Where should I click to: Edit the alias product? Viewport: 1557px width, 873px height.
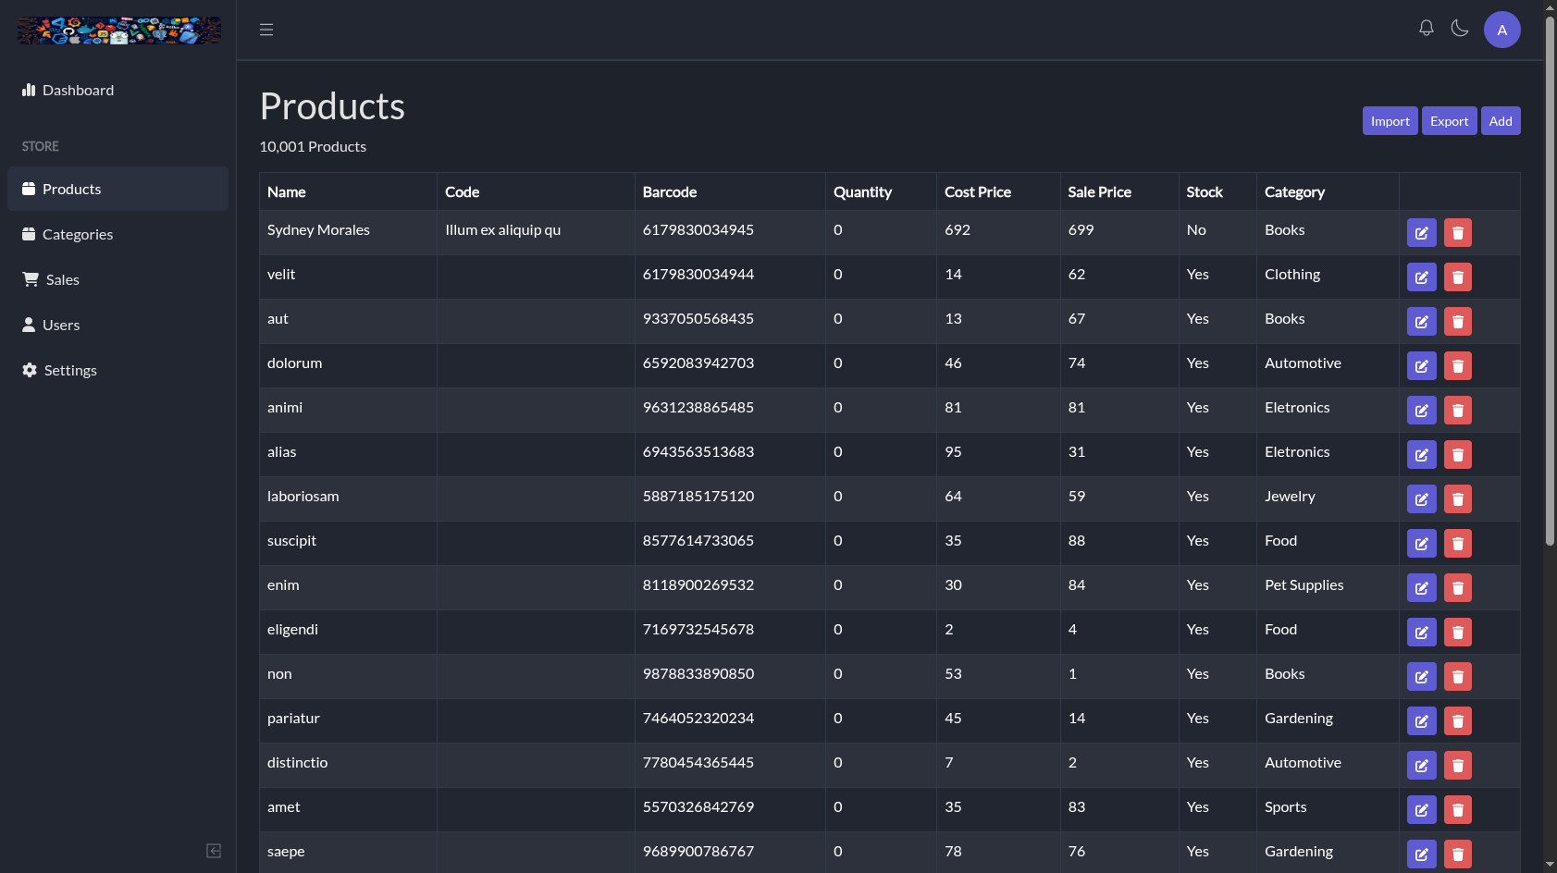[1422, 455]
